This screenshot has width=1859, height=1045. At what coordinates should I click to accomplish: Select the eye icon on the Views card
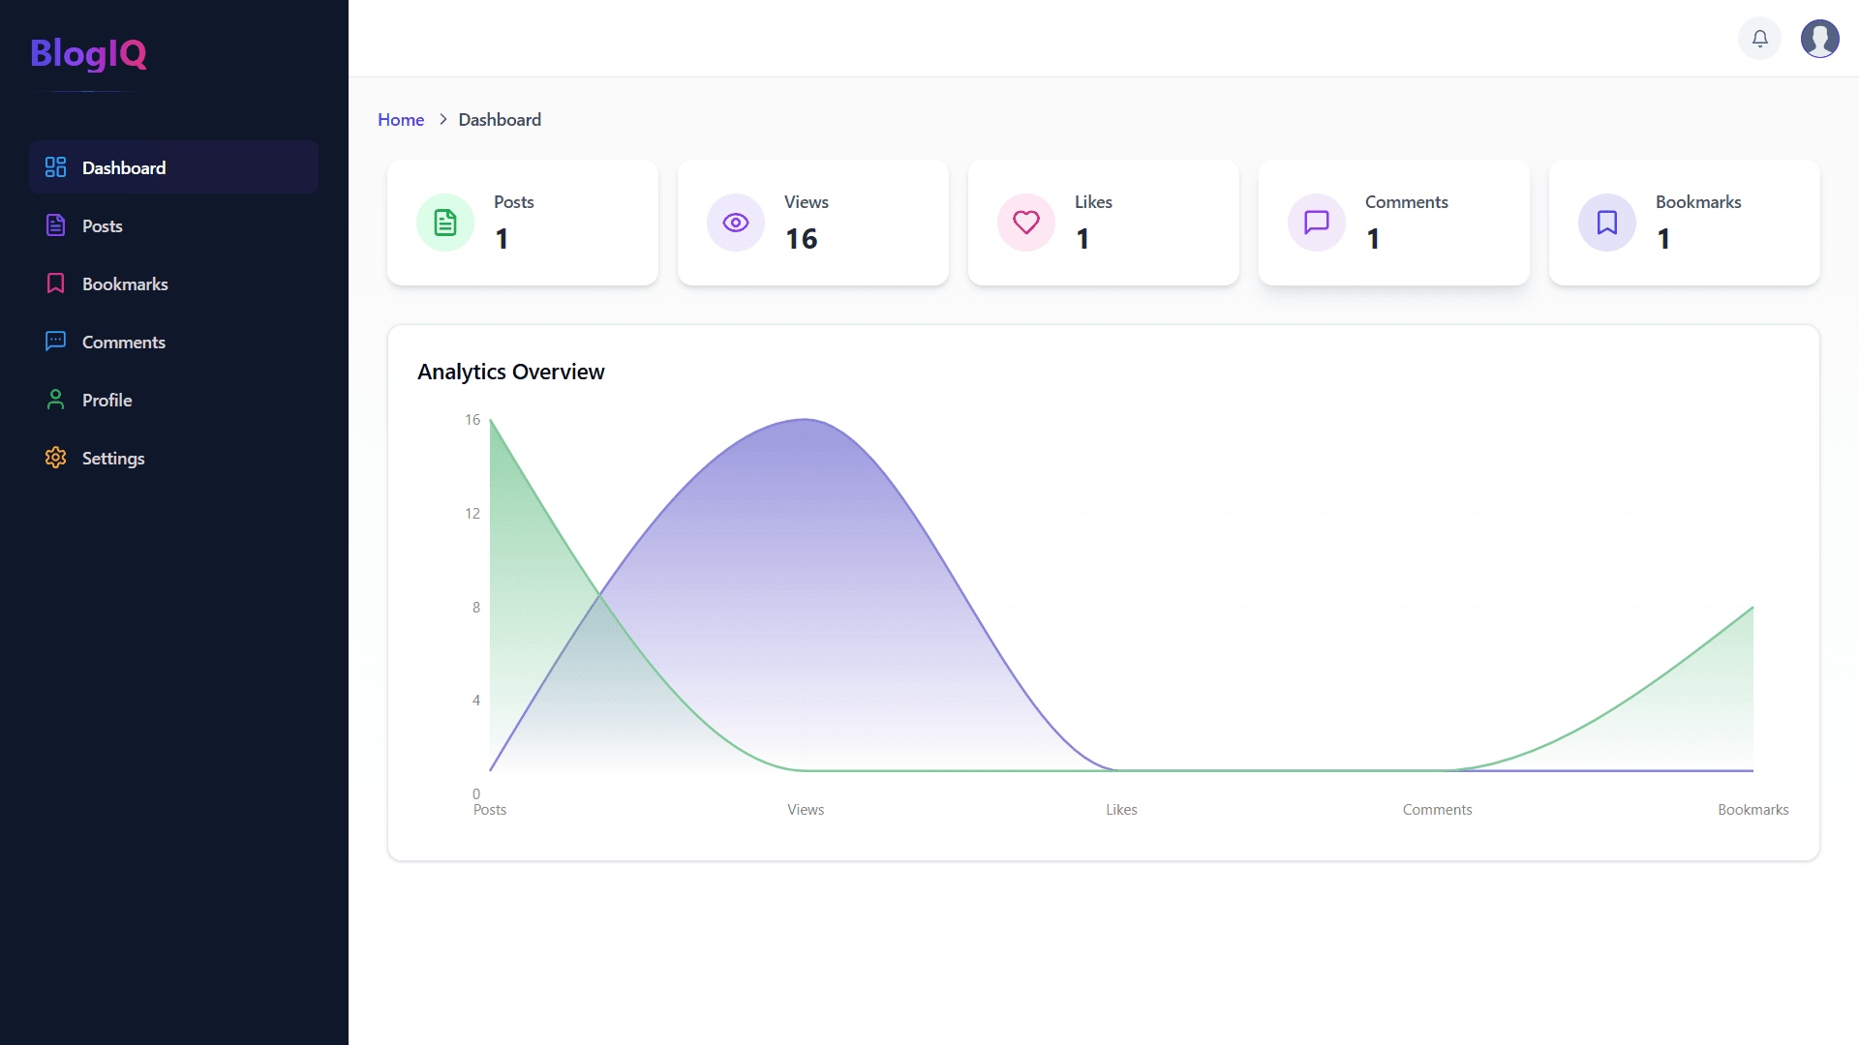pos(735,222)
